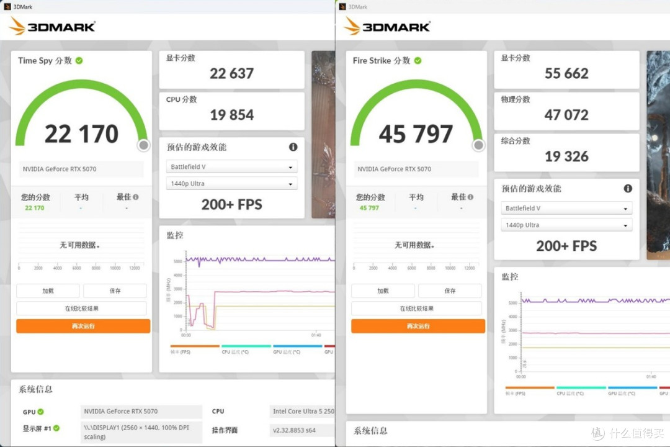Click Fire Strike window title bar app icon
The image size is (670, 447).
tap(342, 6)
